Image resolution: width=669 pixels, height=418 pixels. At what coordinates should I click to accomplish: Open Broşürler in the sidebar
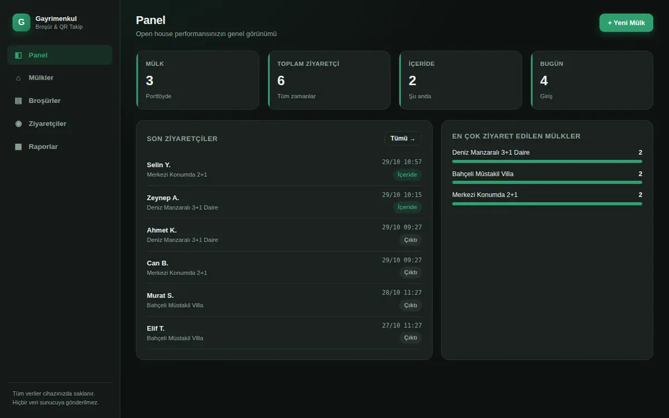pyautogui.click(x=60, y=101)
